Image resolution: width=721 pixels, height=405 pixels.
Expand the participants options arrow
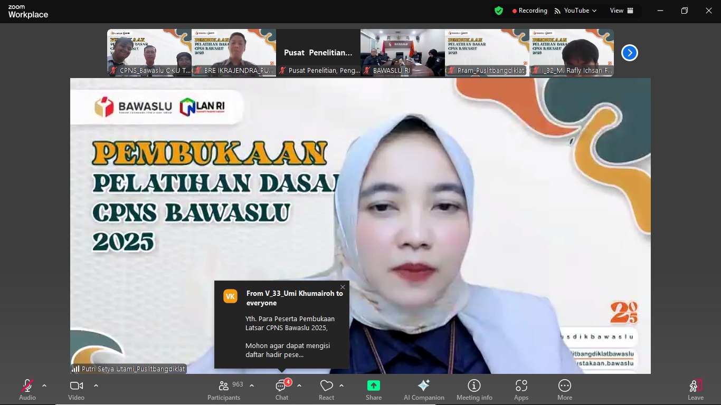[x=252, y=385]
